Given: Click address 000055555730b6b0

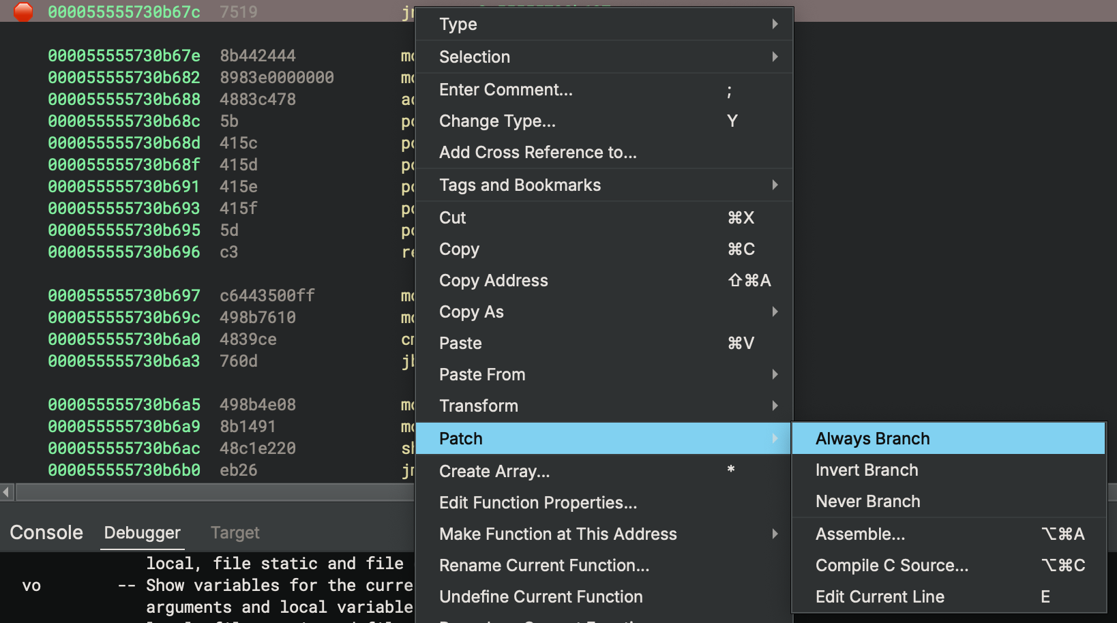Looking at the screenshot, I should [x=124, y=470].
